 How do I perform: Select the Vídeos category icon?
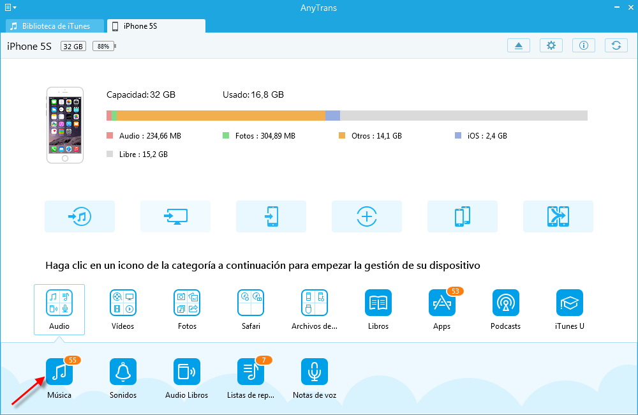pyautogui.click(x=123, y=303)
